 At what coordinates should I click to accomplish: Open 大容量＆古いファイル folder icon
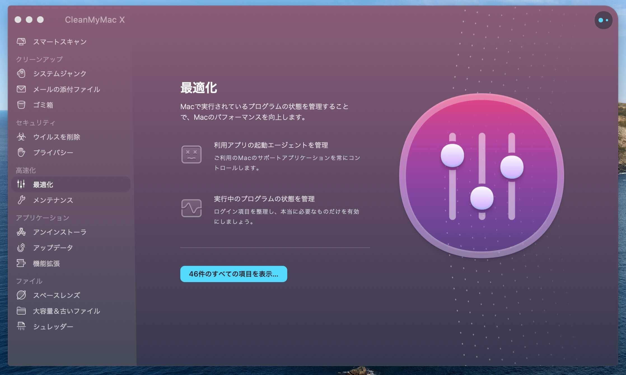point(21,311)
